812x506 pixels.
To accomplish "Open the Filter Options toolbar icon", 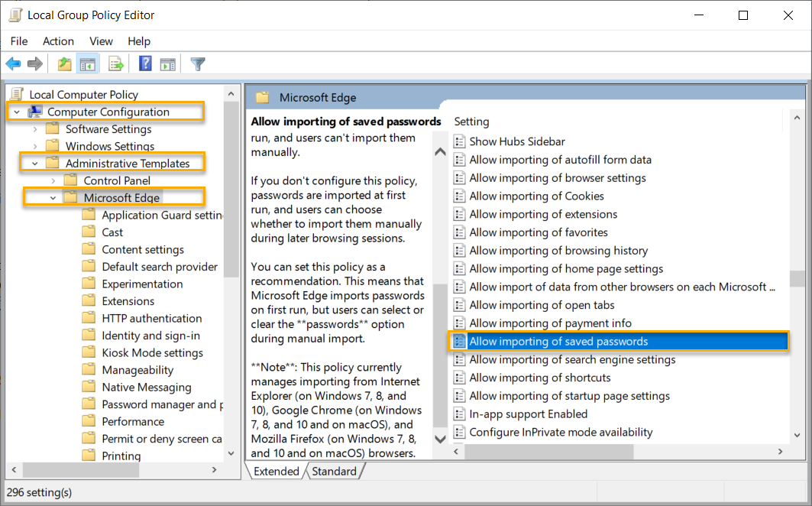I will pyautogui.click(x=197, y=63).
